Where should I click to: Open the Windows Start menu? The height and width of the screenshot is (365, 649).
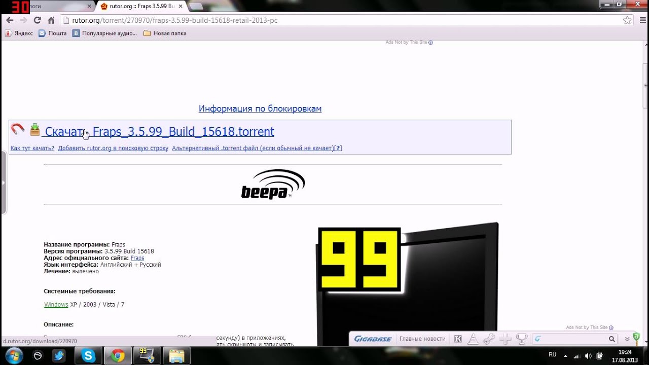click(x=14, y=355)
